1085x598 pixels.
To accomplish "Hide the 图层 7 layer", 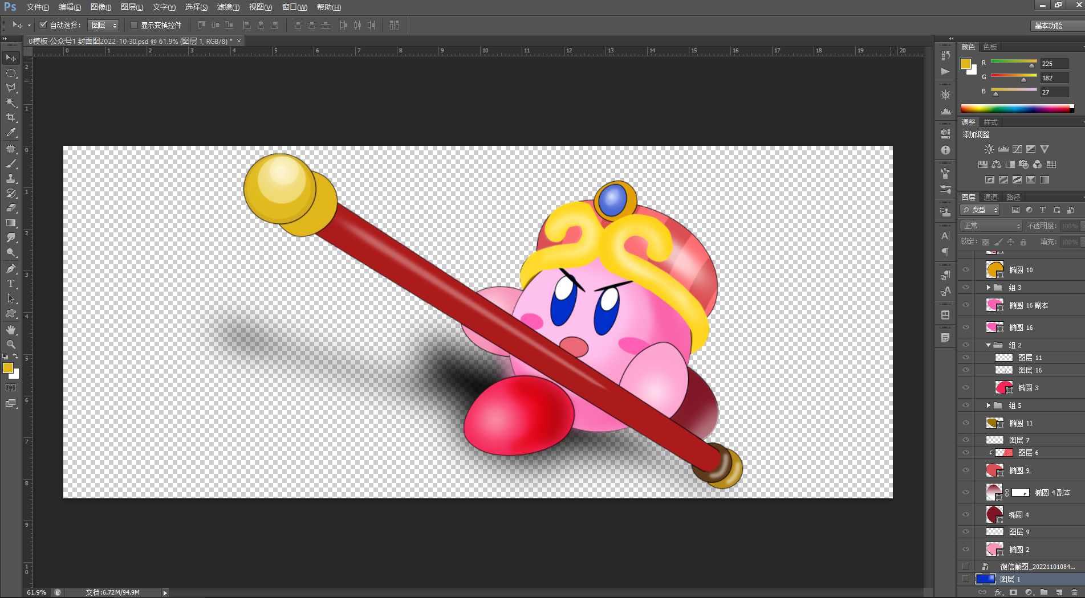I will [x=966, y=440].
